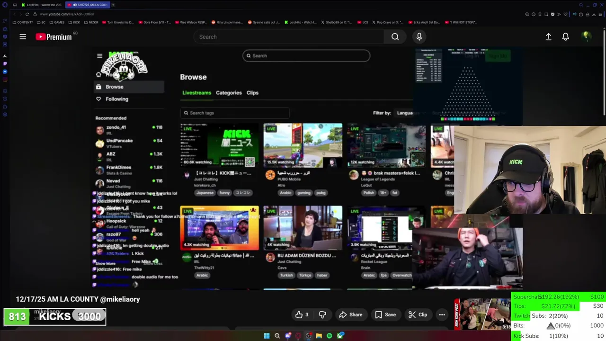
Task: Select recommended channel Novad
Action: pos(129,183)
